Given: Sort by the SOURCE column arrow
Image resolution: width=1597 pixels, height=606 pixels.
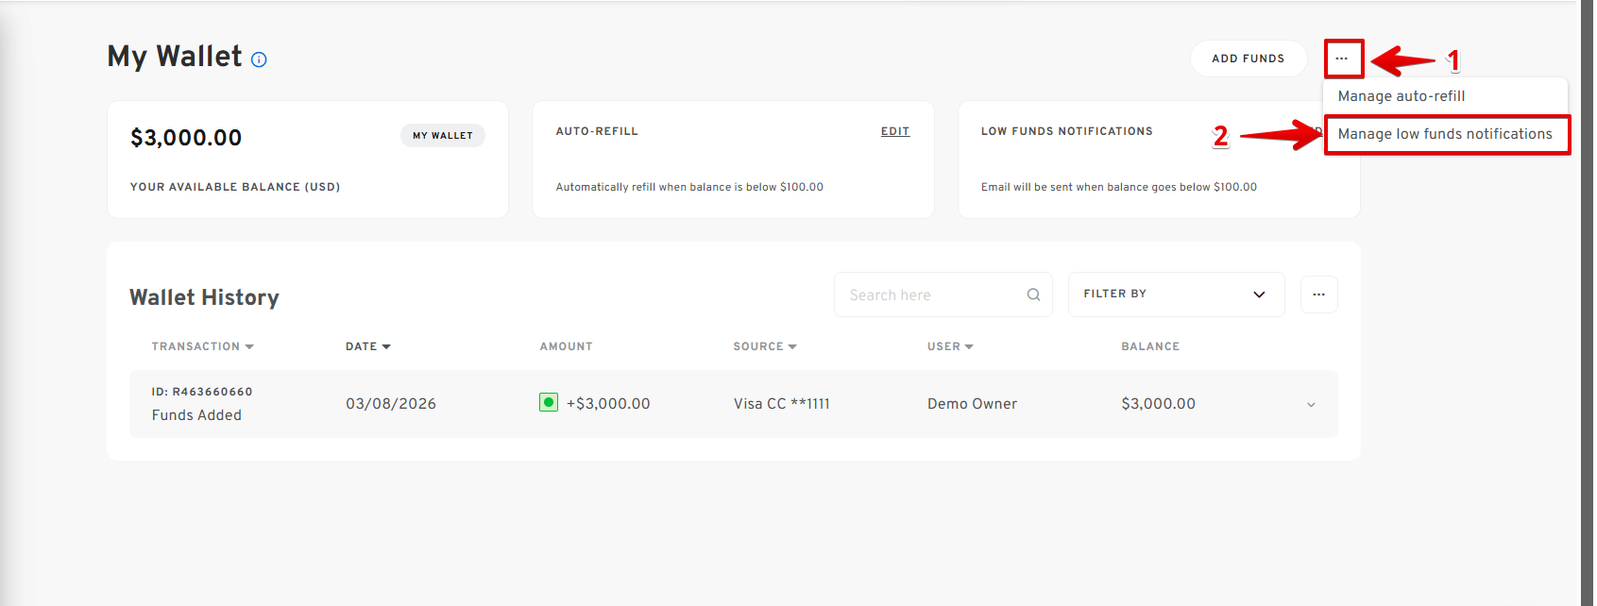Looking at the screenshot, I should [792, 346].
